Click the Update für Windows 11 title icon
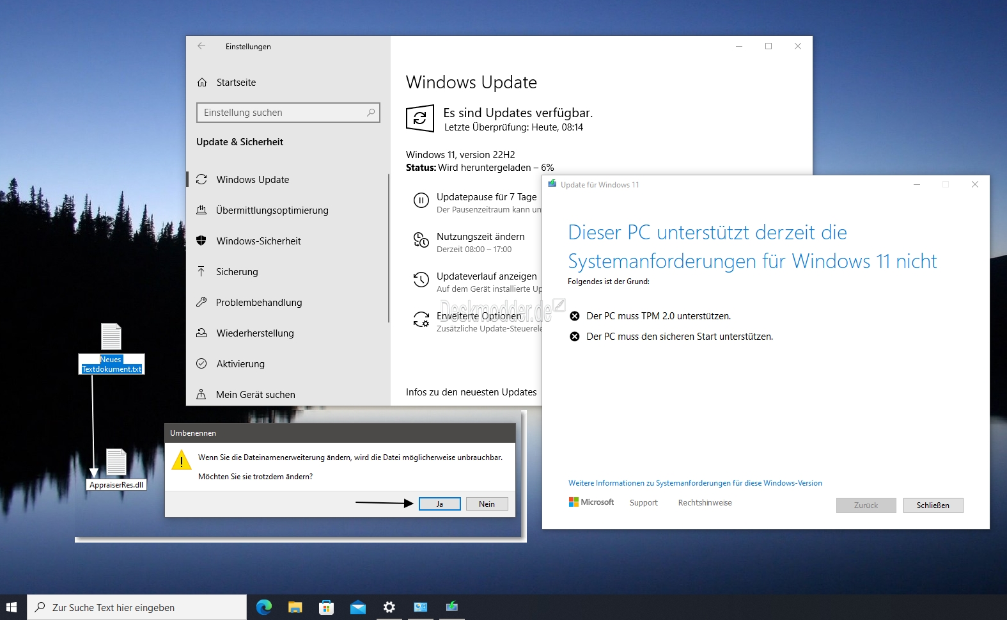This screenshot has height=620, width=1007. pyautogui.click(x=552, y=184)
